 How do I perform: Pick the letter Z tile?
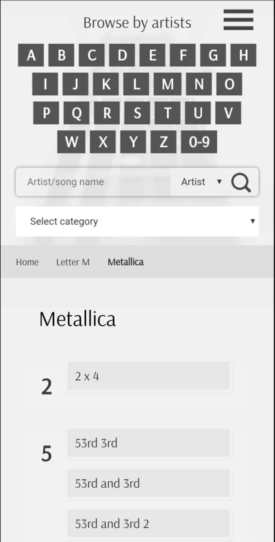164,142
